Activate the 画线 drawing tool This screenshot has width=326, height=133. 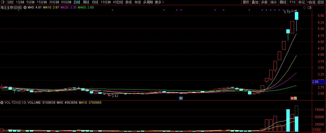tap(283, 2)
